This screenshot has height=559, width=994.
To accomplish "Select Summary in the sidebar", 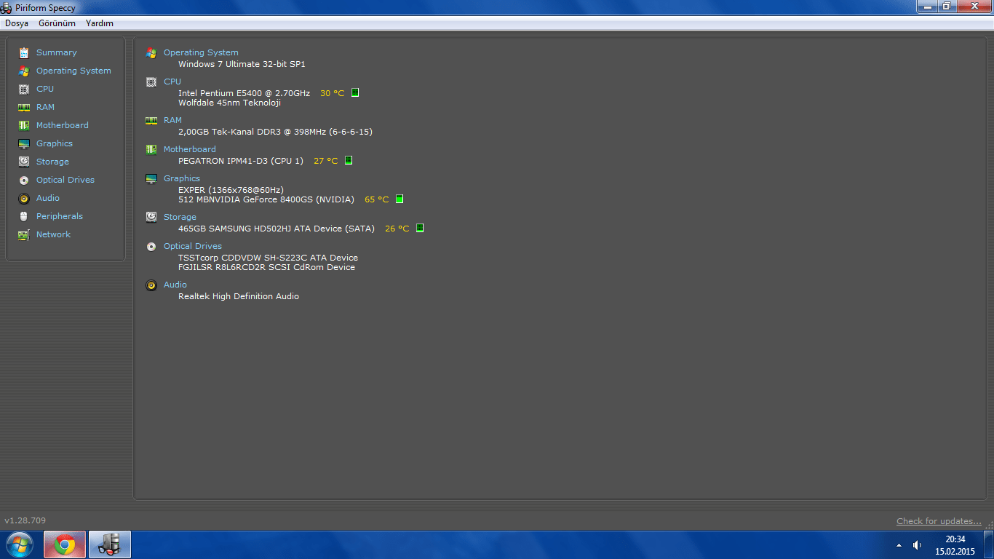I will (x=57, y=52).
